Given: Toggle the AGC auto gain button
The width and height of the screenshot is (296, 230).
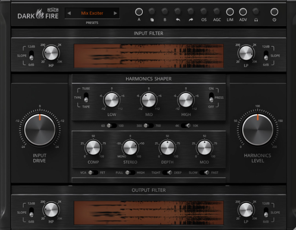Looking at the screenshot, I should pyautogui.click(x=217, y=12).
